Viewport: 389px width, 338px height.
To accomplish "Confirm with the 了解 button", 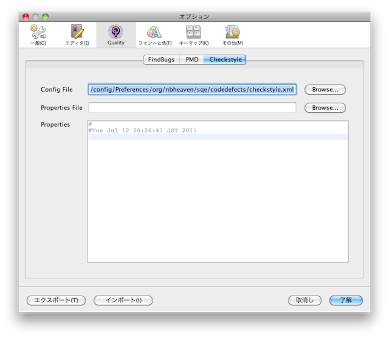I will coord(346,300).
